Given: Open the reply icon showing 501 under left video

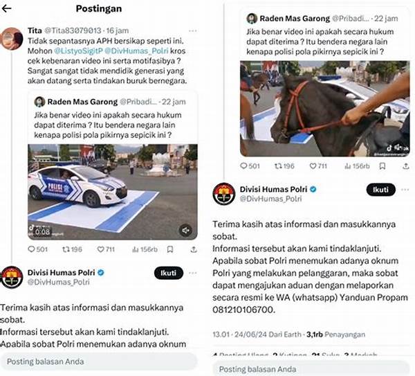Looking at the screenshot, I should tap(32, 249).
